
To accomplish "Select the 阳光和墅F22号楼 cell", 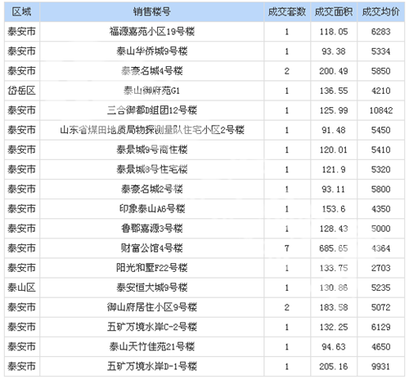I will [x=152, y=268].
